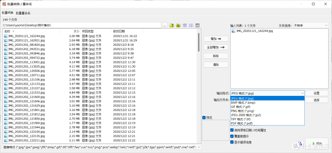Select the 批量转换 tab
The image size is (332, 153).
(x=8, y=13)
